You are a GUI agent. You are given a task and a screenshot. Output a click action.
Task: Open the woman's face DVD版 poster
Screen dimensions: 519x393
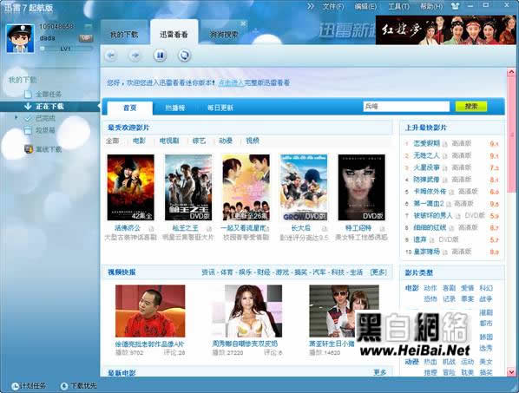pyautogui.click(x=361, y=187)
